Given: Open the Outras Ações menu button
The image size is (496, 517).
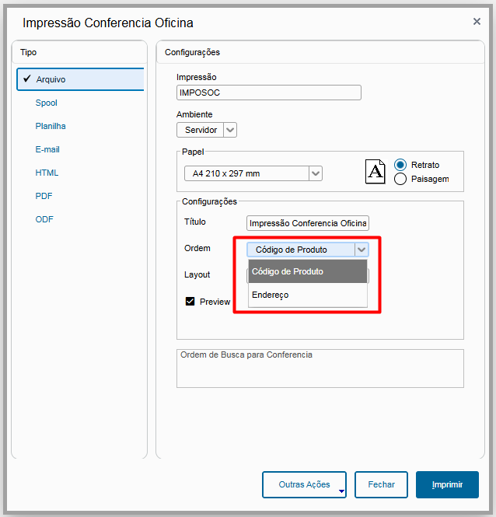Looking at the screenshot, I should coord(304,484).
